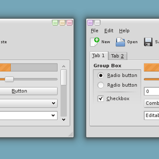Switch to Tab 2
This screenshot has height=159, width=159.
pyautogui.click(x=118, y=56)
